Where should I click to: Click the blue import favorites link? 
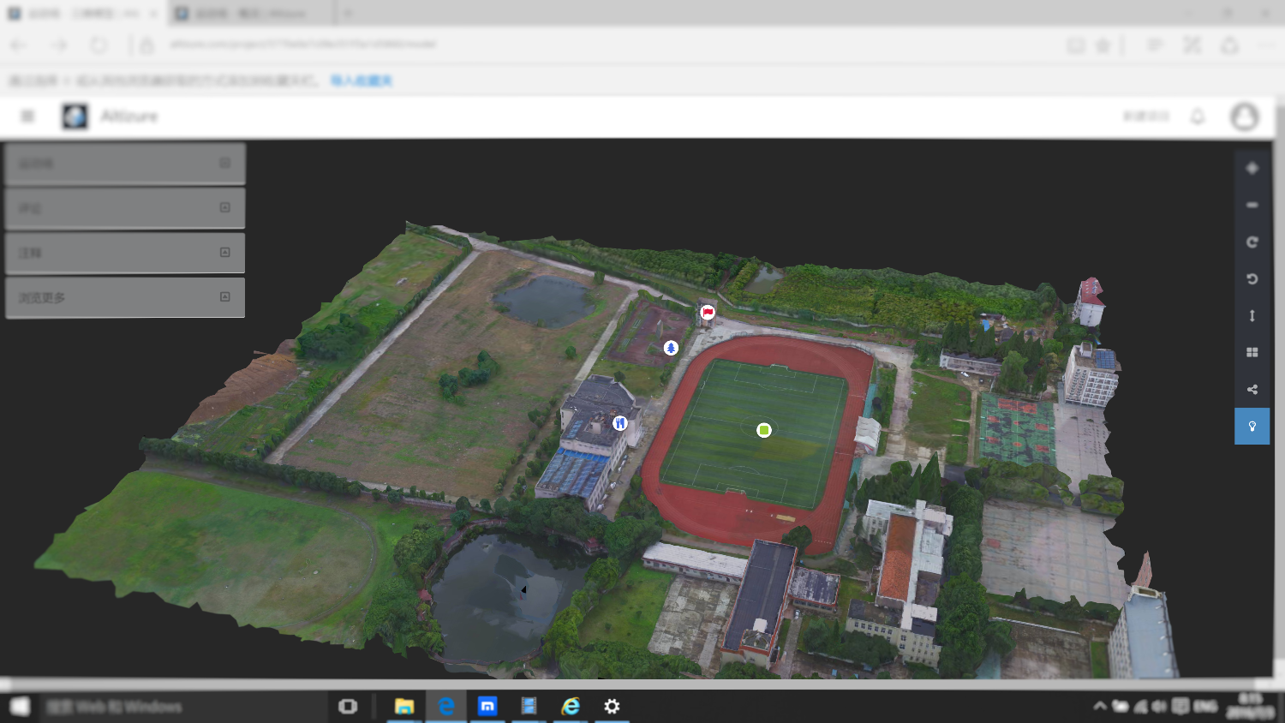(x=362, y=81)
